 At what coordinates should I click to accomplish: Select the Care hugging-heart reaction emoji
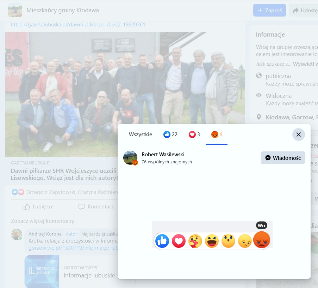tap(195, 241)
